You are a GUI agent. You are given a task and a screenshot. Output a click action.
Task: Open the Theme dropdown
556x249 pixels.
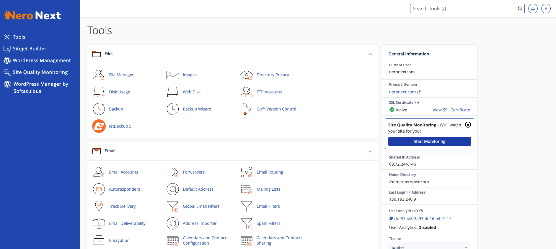(x=429, y=247)
